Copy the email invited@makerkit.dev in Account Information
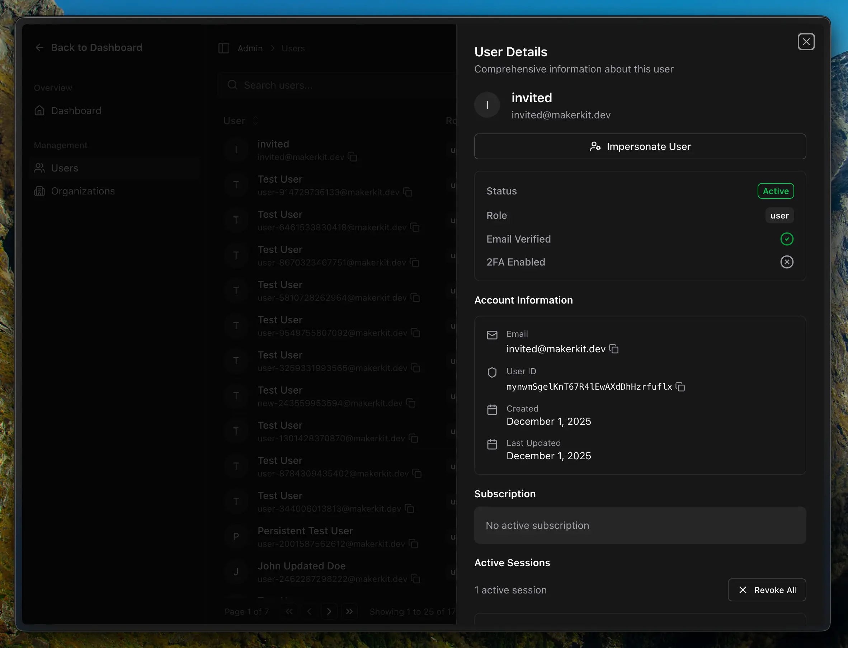The image size is (848, 648). click(614, 349)
